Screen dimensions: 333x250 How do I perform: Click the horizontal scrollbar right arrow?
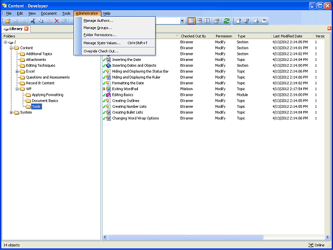pyautogui.click(x=327, y=237)
